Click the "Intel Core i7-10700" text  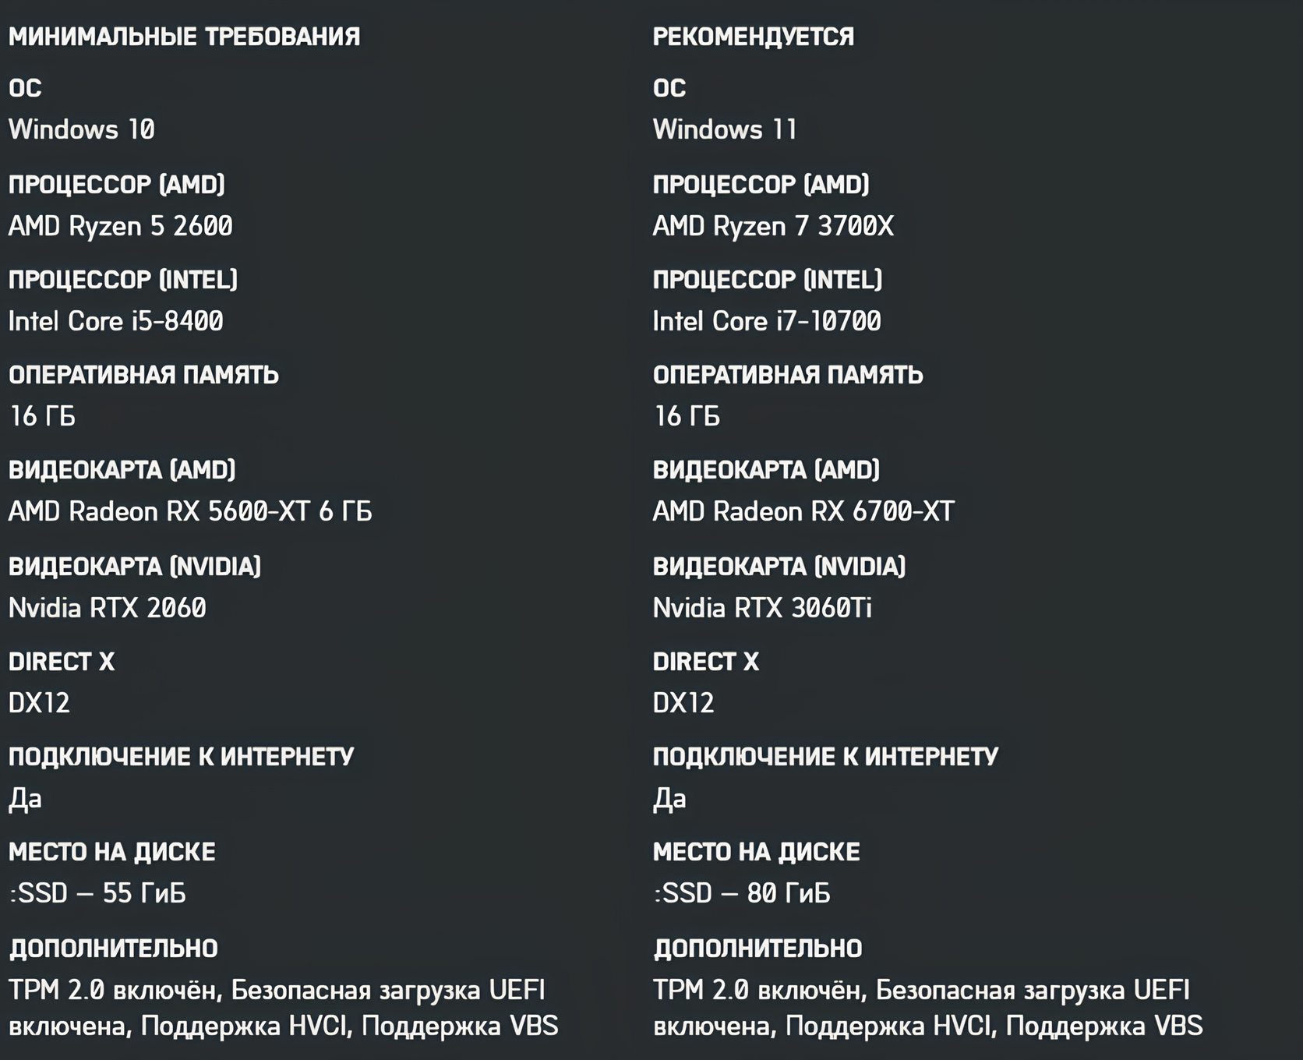767,321
